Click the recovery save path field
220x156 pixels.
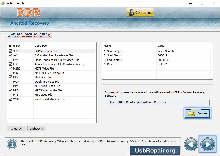[157, 103]
